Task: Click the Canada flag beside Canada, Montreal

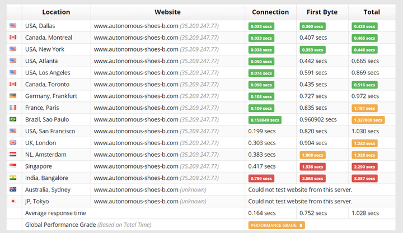Action: [x=13, y=38]
